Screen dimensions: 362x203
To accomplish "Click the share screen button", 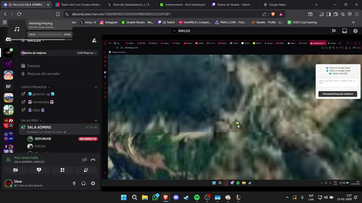I will pos(39,170).
